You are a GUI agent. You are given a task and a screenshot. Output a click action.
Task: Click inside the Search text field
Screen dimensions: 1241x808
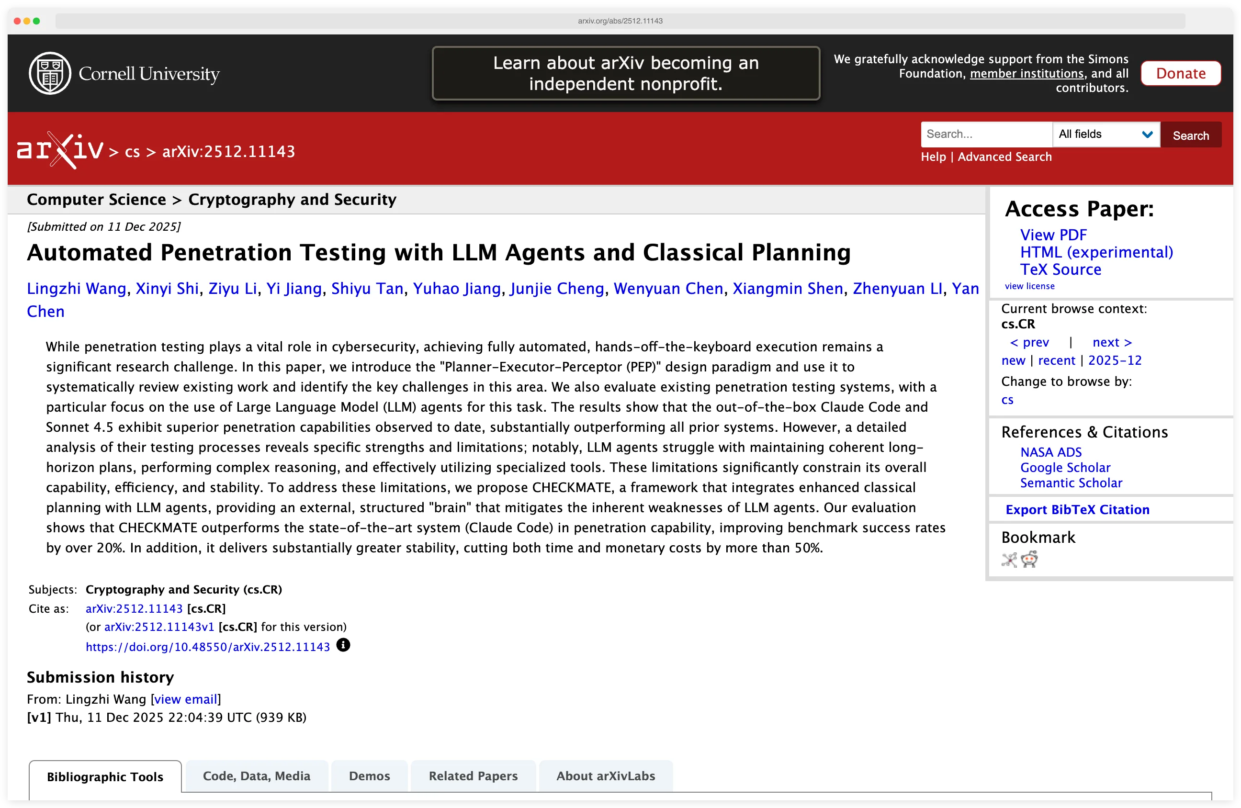point(985,134)
